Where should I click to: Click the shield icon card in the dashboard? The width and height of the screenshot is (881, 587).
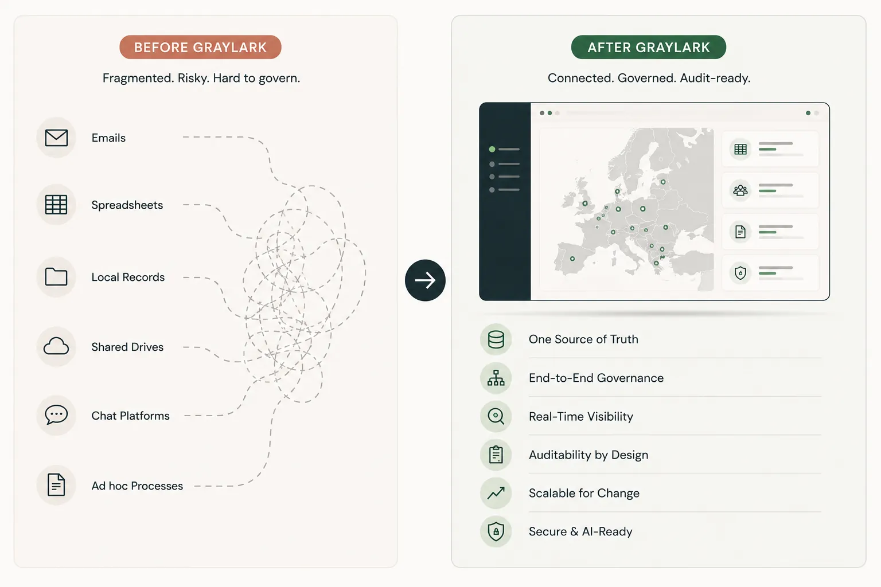click(770, 273)
